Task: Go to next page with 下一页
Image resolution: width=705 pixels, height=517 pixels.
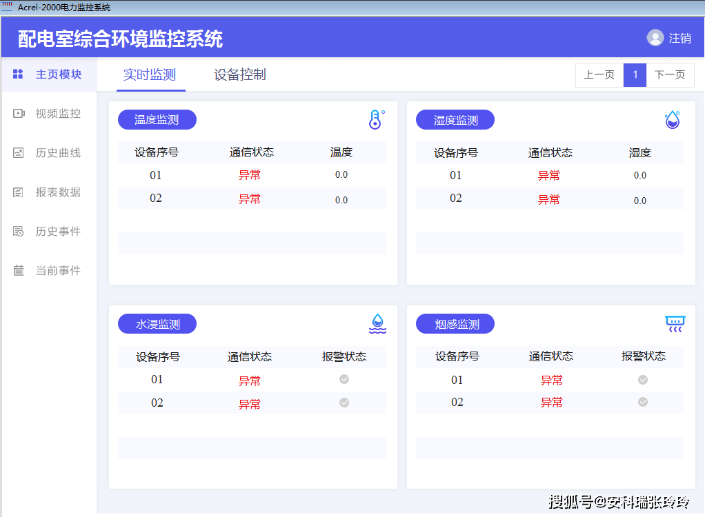Action: click(x=670, y=75)
